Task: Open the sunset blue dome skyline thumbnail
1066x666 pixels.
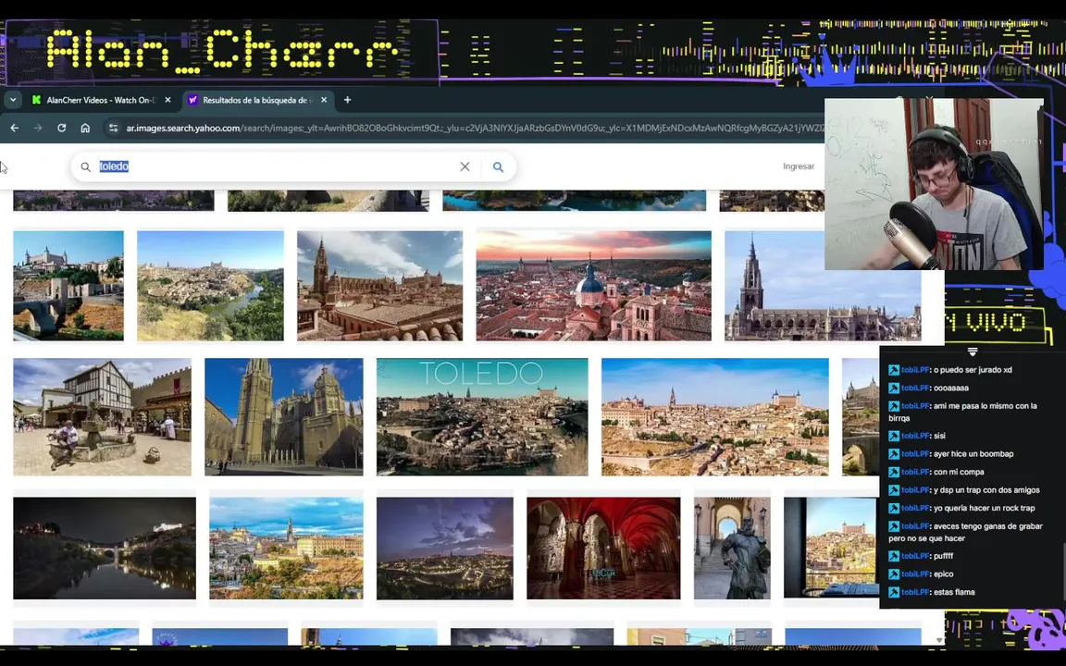Action: 593,286
